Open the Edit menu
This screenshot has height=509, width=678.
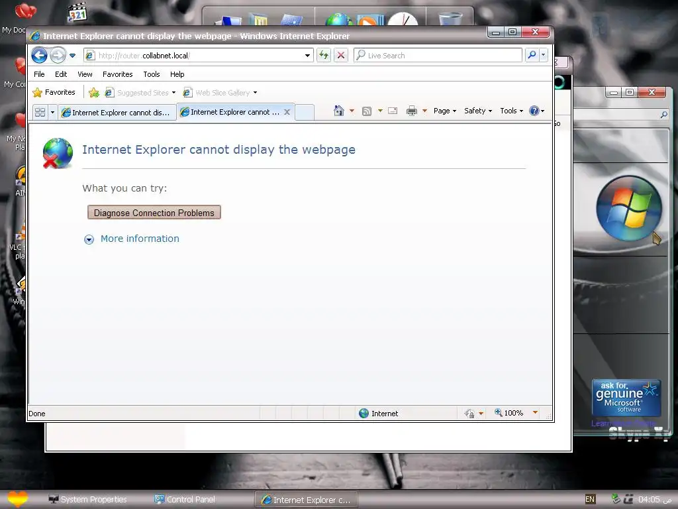pos(61,74)
